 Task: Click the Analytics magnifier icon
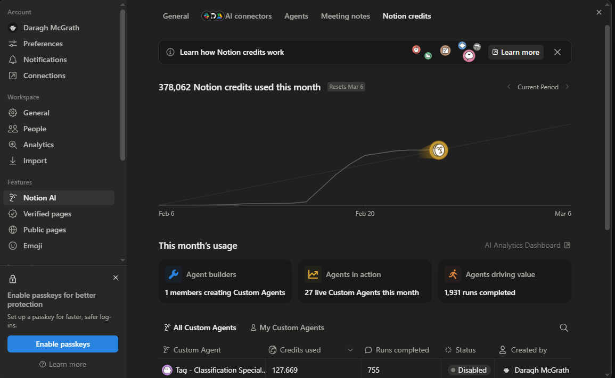(x=13, y=145)
